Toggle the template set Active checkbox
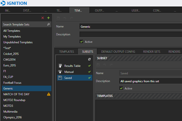The width and height of the screenshot is (182, 121). [81, 42]
